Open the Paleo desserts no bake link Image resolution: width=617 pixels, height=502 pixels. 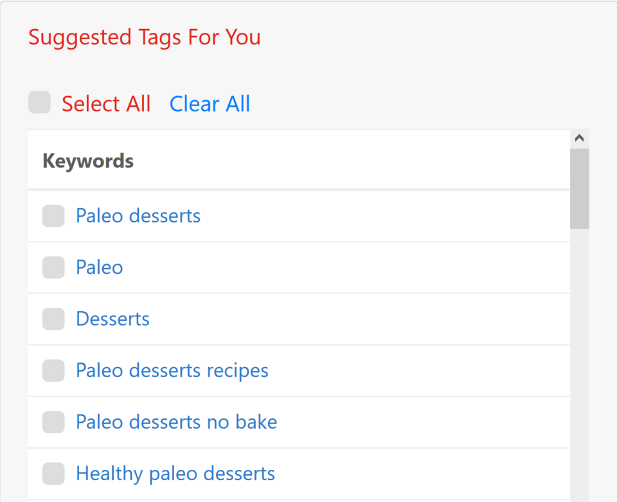[176, 422]
